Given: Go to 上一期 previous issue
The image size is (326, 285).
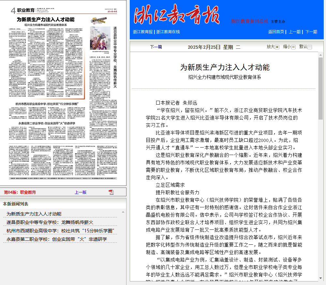Looking at the screenshot, I should tap(294, 32).
